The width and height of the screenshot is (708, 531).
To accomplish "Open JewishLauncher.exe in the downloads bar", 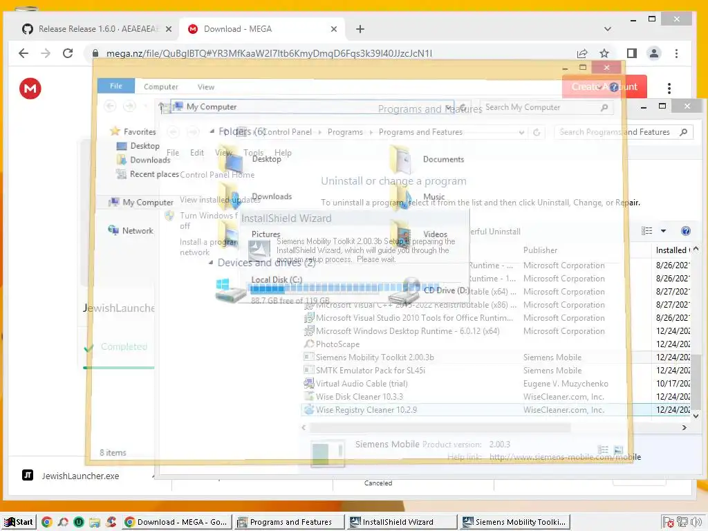I will pos(80,476).
